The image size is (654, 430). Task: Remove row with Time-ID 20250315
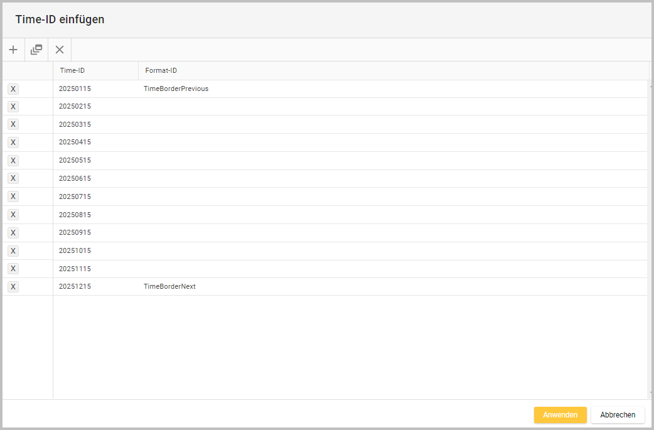[x=13, y=124]
